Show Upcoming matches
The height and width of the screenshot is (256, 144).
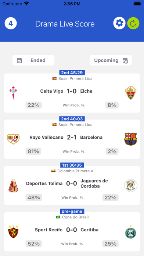(111, 60)
